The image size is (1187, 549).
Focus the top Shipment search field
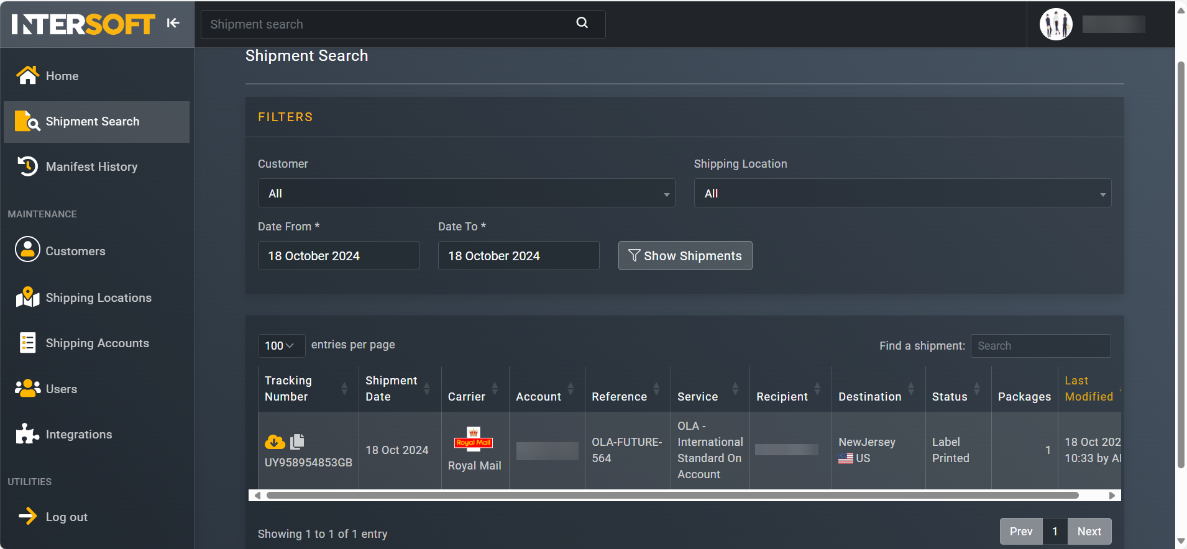[x=403, y=24]
